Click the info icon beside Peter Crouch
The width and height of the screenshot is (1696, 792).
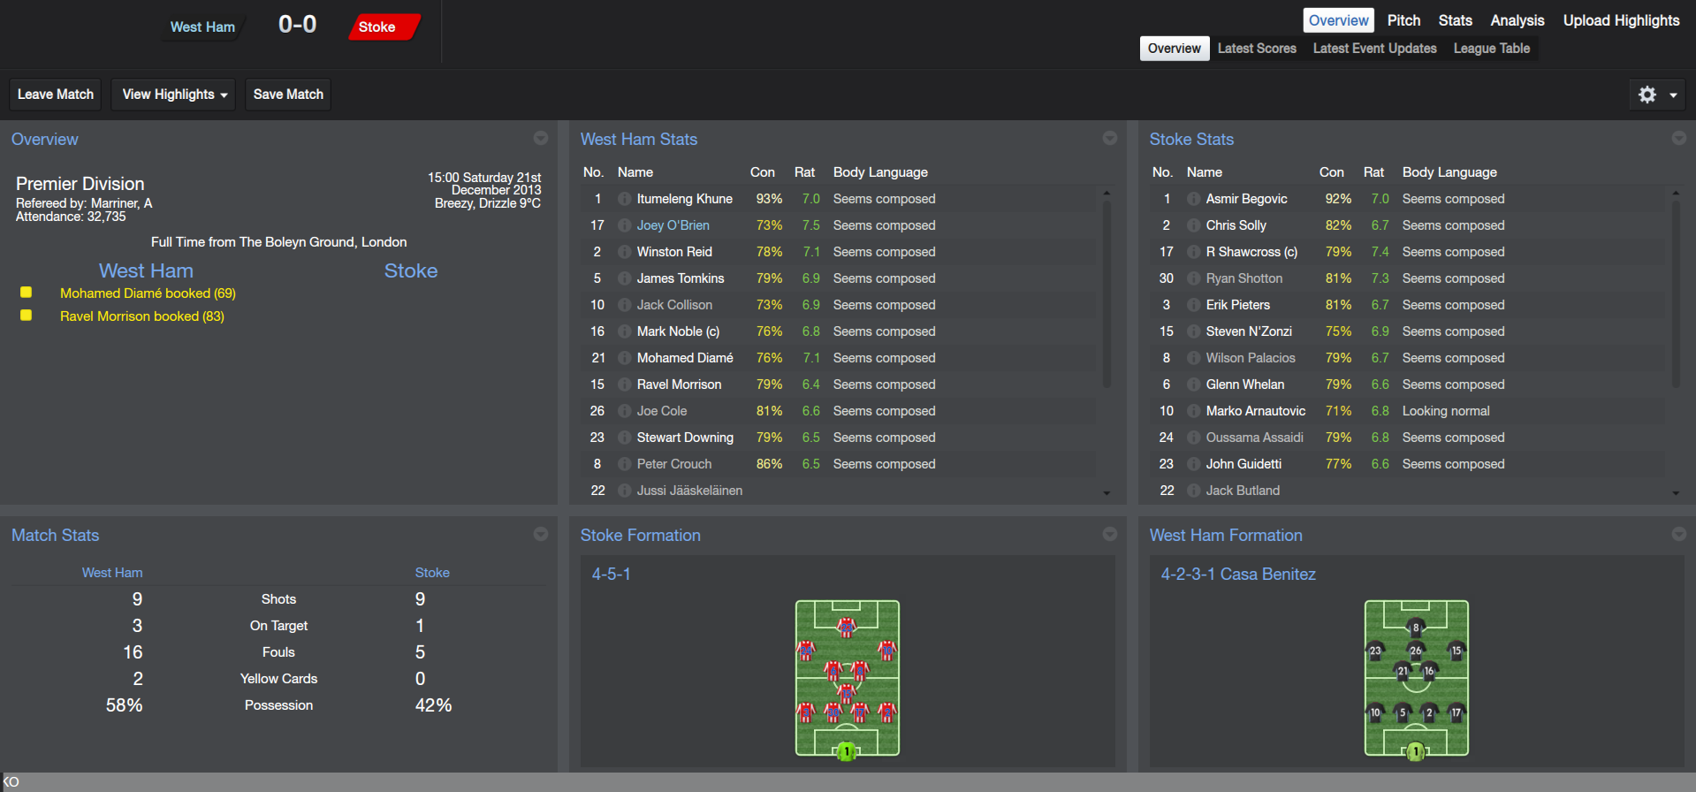(624, 464)
